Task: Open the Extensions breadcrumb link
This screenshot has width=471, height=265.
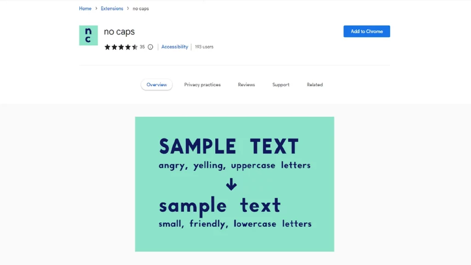Action: tap(112, 9)
